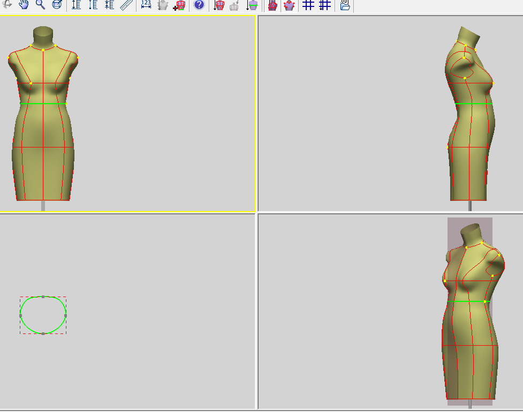Viewport: 523px width, 412px height.
Task: Click the plain blue grid icon
Action: [308, 4]
